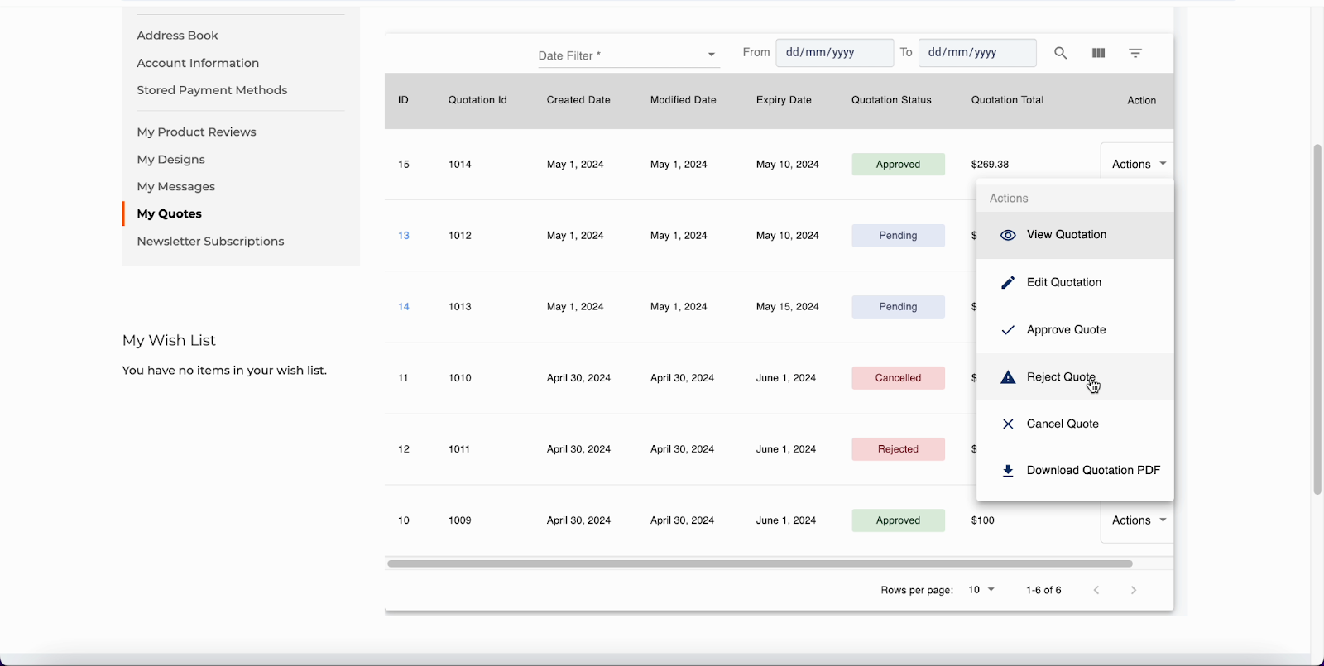The width and height of the screenshot is (1324, 666).
Task: Choose Edit Quotation from the Actions menu
Action: tap(1063, 283)
